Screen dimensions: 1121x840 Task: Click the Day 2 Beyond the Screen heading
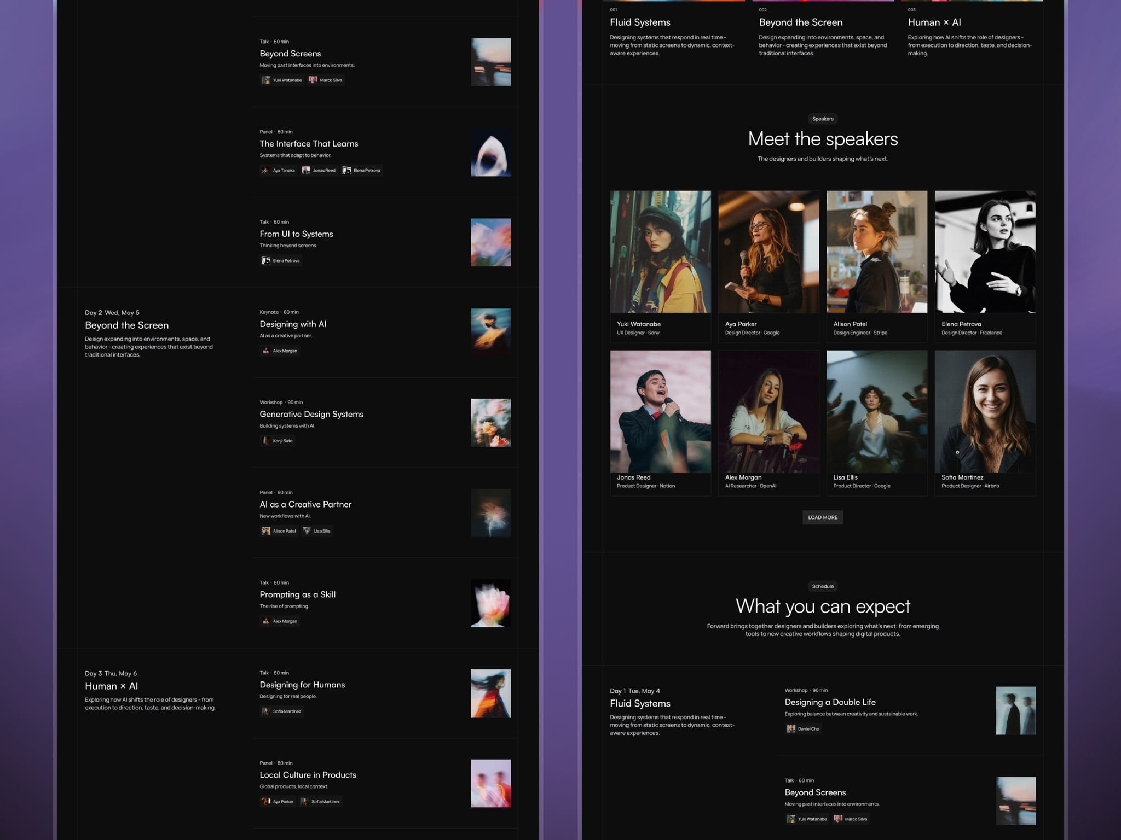pos(127,325)
